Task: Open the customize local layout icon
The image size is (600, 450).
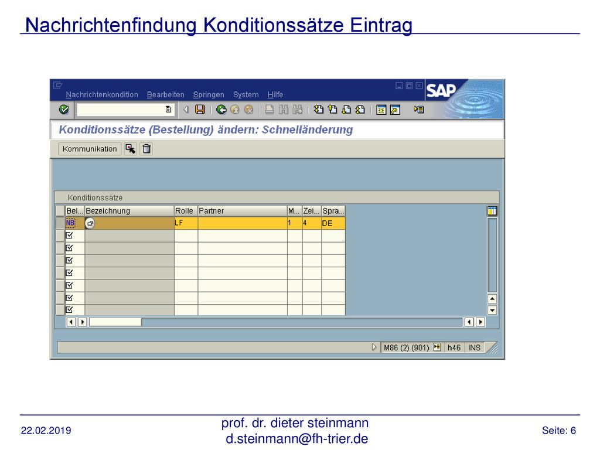Action: coord(418,110)
